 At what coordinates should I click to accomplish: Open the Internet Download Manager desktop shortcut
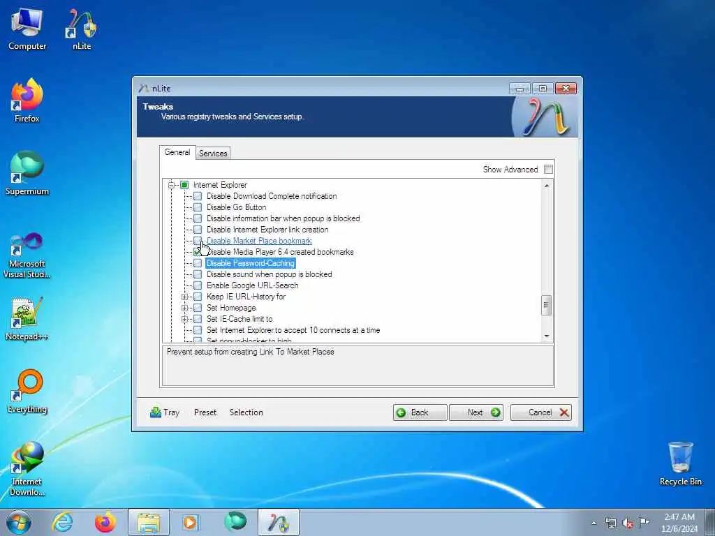click(27, 469)
